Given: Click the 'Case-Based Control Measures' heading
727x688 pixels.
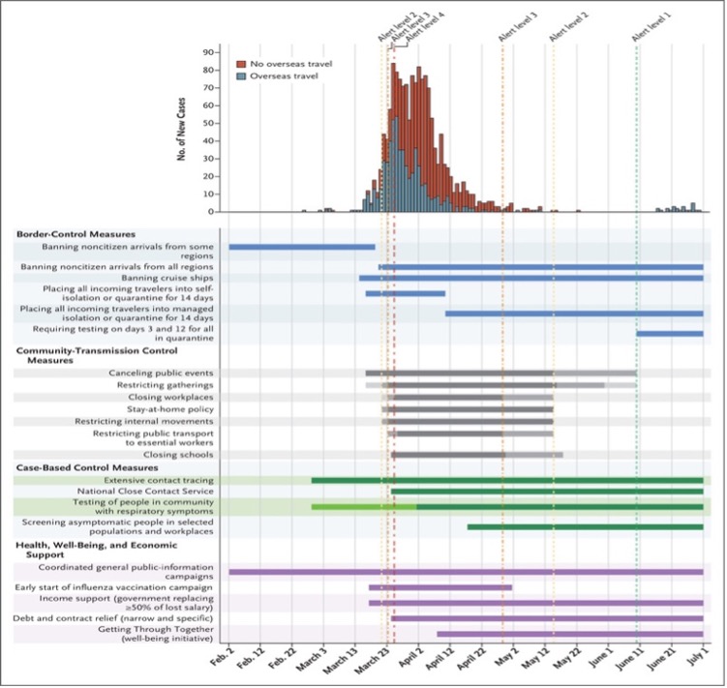Looking at the screenshot, I should coord(87,467).
